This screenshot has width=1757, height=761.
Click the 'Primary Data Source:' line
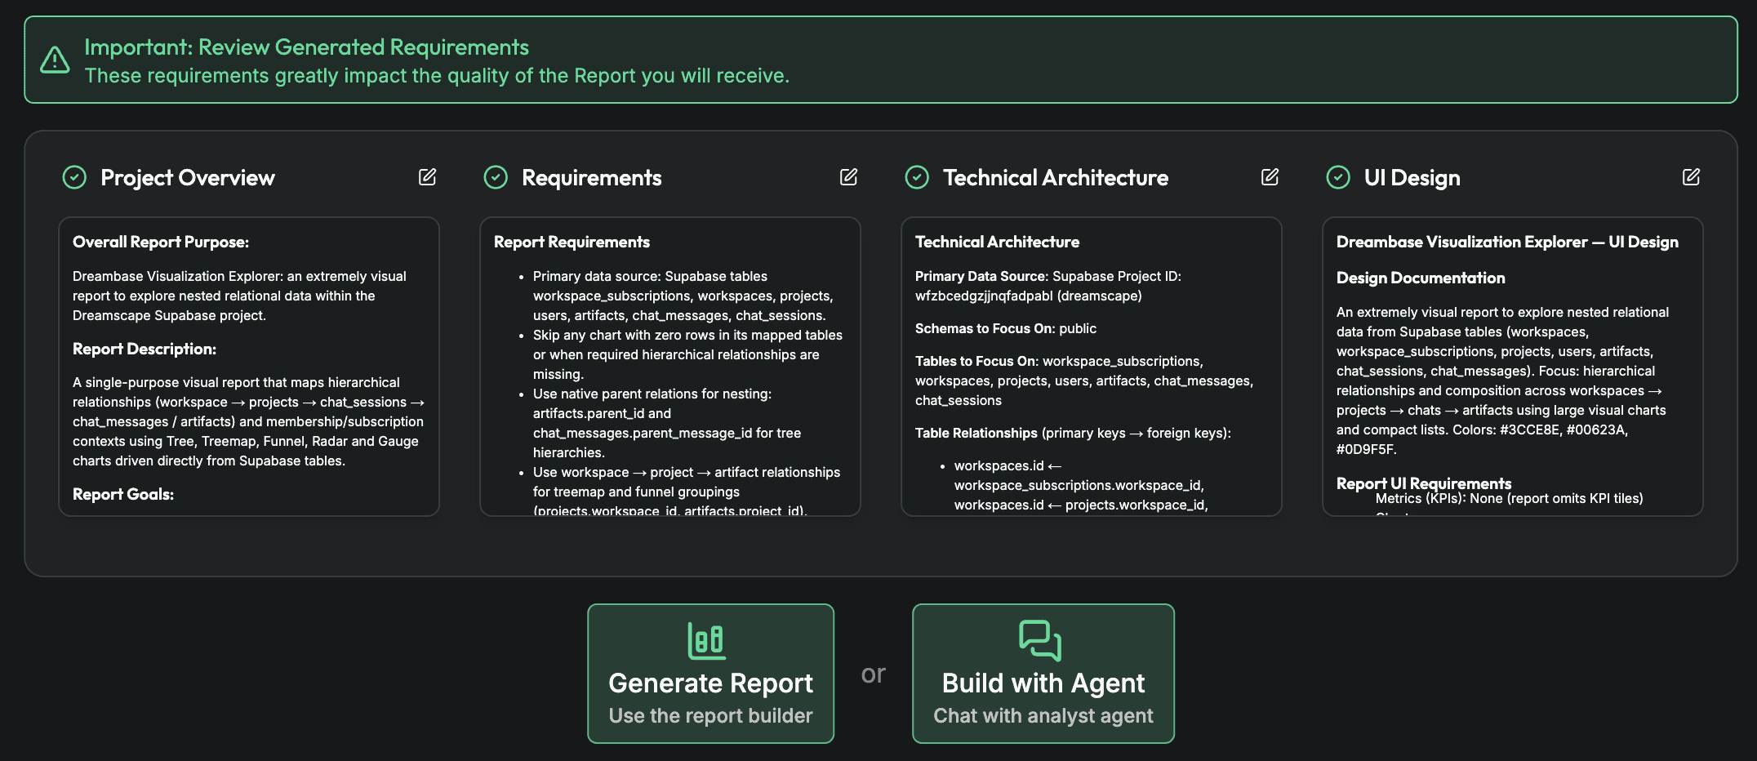click(x=1048, y=286)
